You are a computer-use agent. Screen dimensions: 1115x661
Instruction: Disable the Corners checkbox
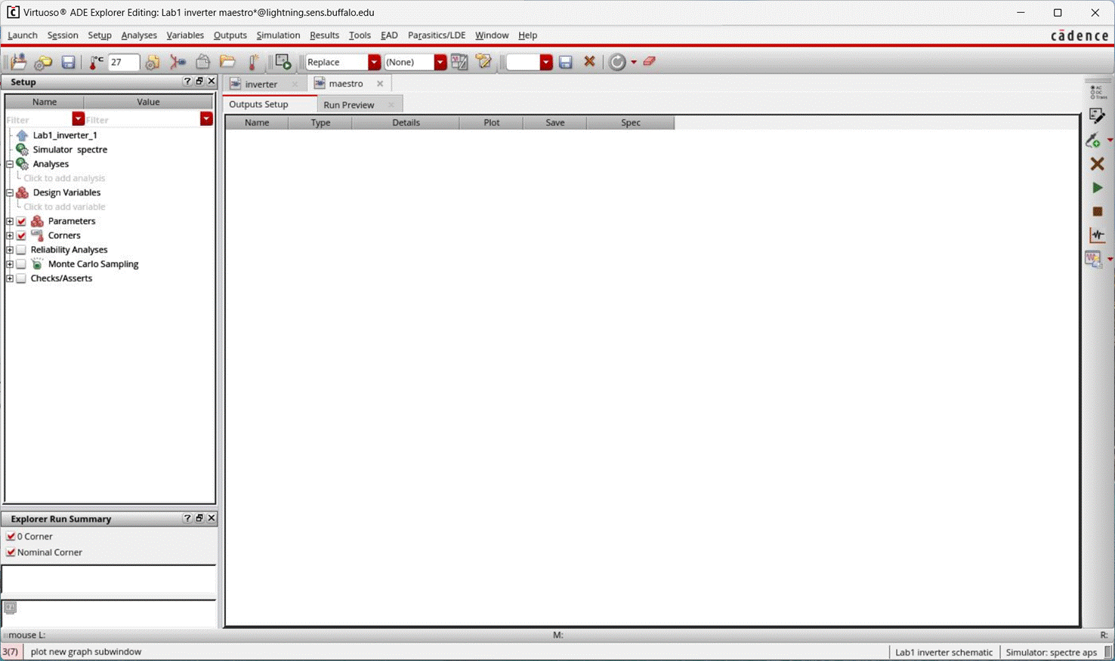20,235
